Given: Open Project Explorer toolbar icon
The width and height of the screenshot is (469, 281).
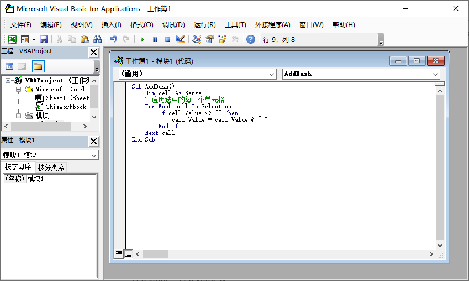Looking at the screenshot, I should click(197, 39).
